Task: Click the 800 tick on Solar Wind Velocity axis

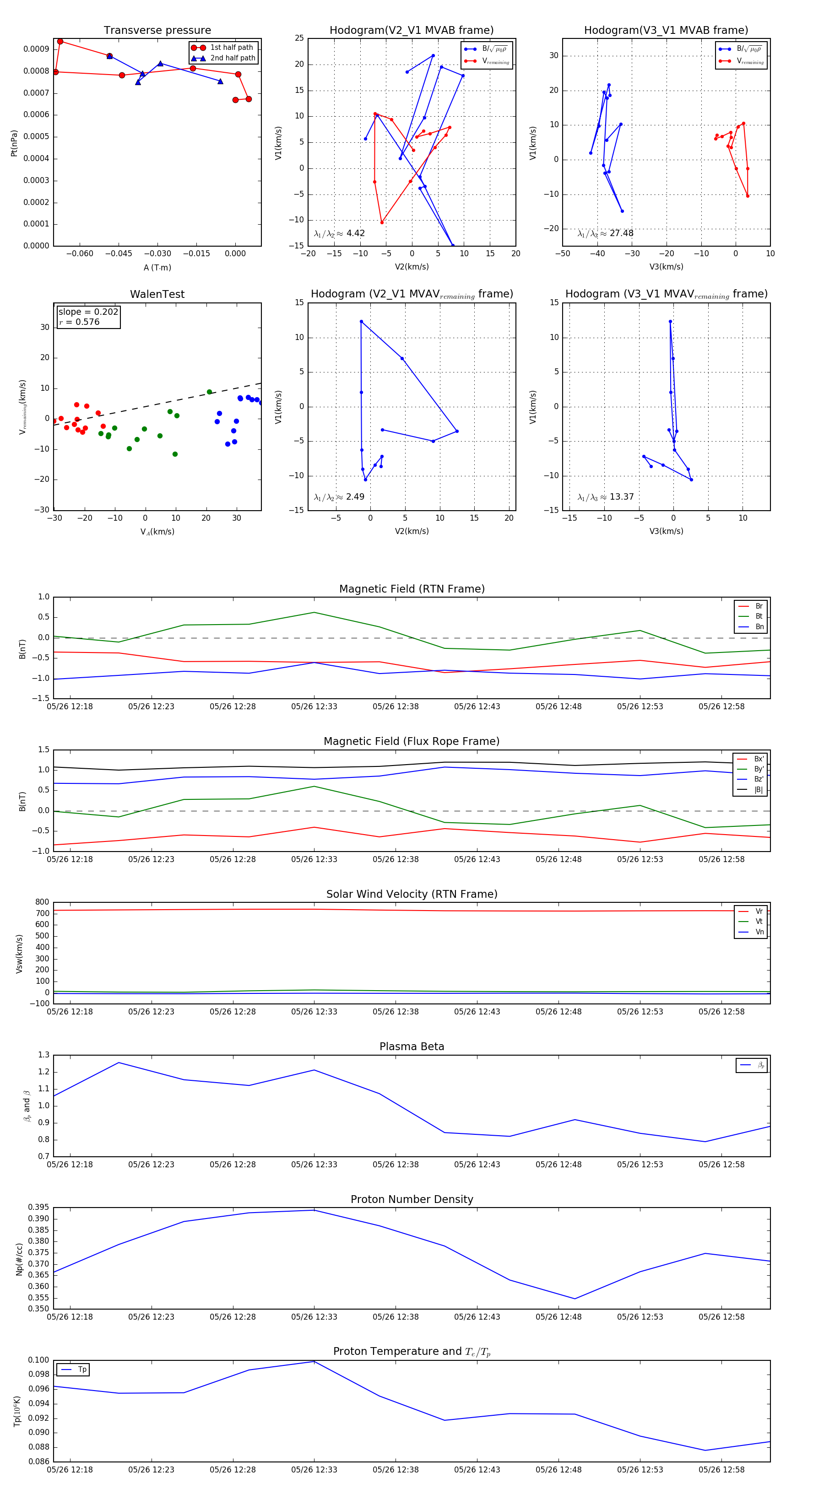Action: pos(42,902)
